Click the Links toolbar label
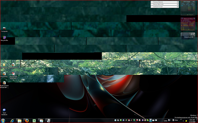198x123 pixels. (x=166, y=121)
